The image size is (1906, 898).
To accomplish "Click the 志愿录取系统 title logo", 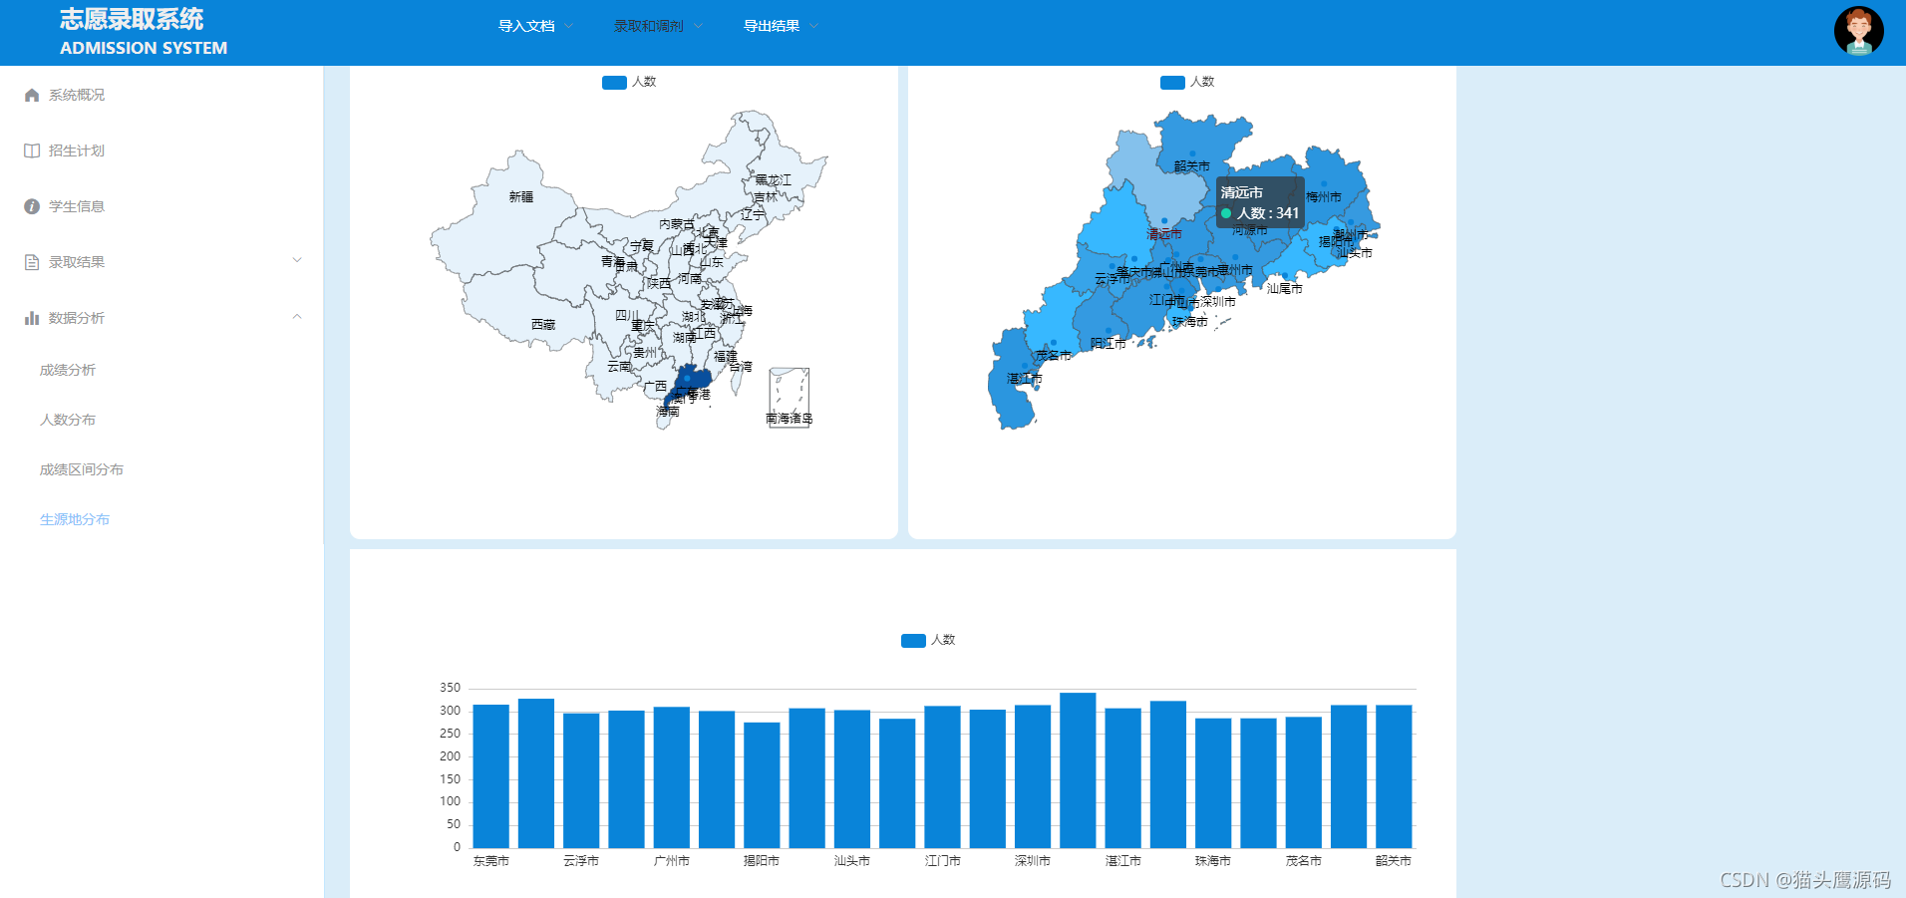I will coord(132,19).
